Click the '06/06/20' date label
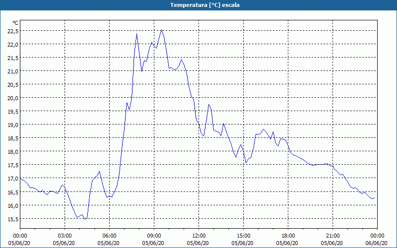 377,243
